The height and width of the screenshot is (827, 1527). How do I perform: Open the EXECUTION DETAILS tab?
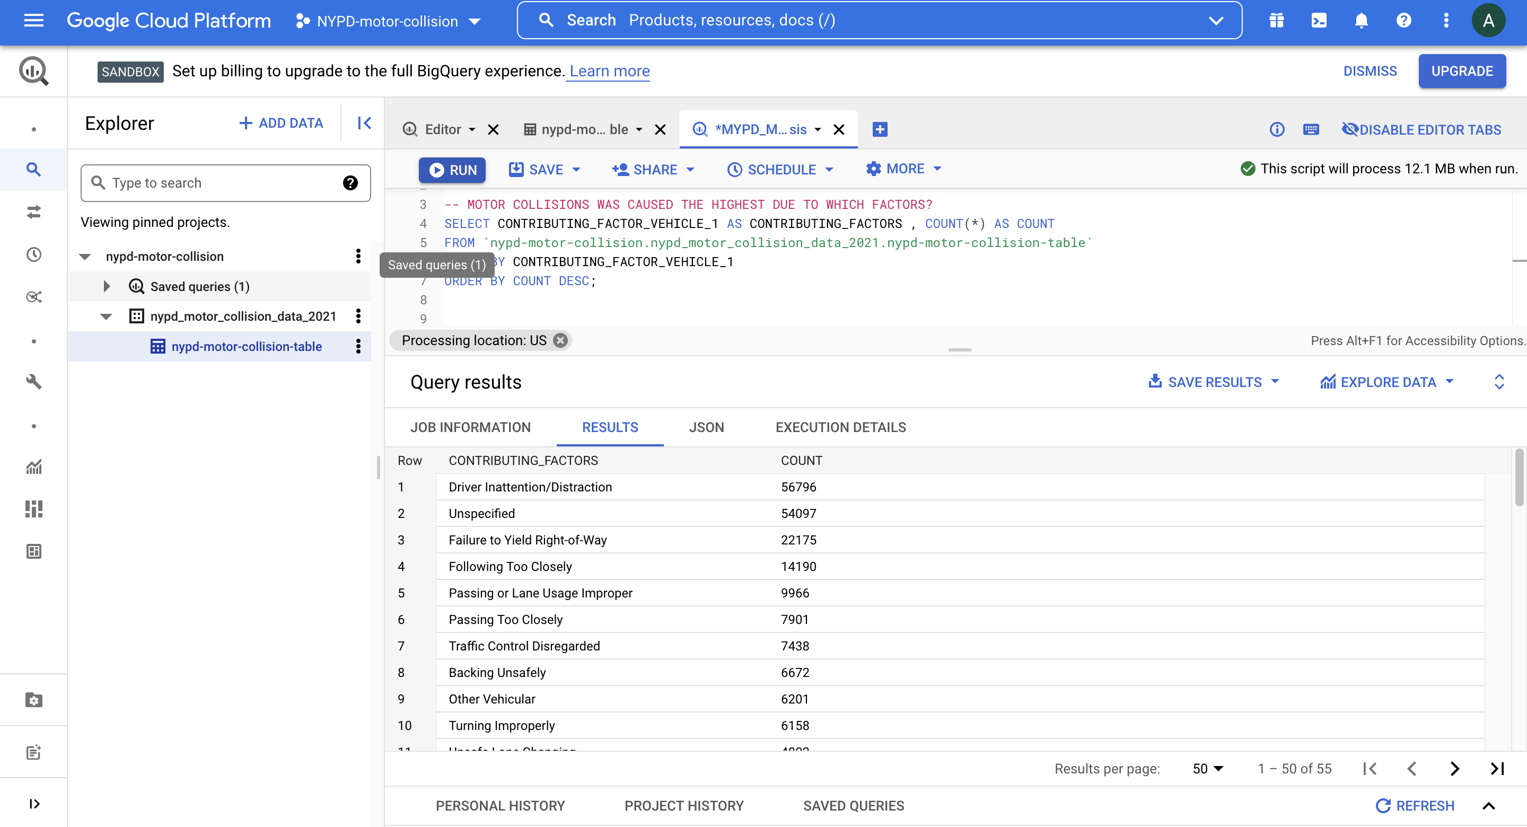click(840, 427)
